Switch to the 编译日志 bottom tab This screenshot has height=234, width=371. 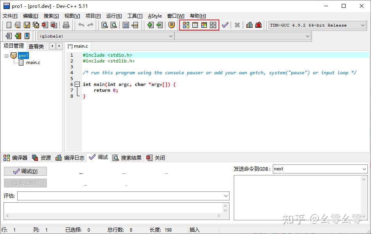pyautogui.click(x=70, y=158)
